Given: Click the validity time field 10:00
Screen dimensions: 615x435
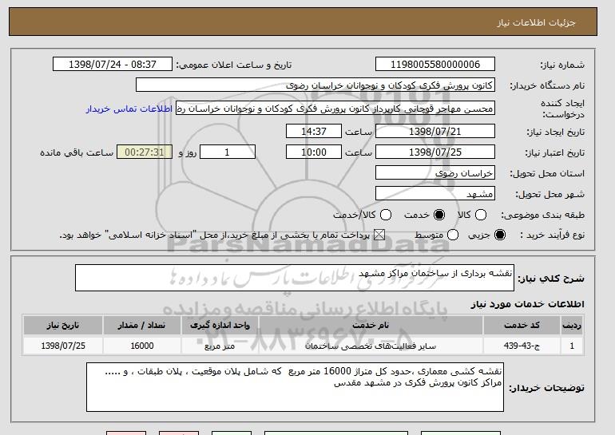Looking at the screenshot, I should pyautogui.click(x=314, y=152).
